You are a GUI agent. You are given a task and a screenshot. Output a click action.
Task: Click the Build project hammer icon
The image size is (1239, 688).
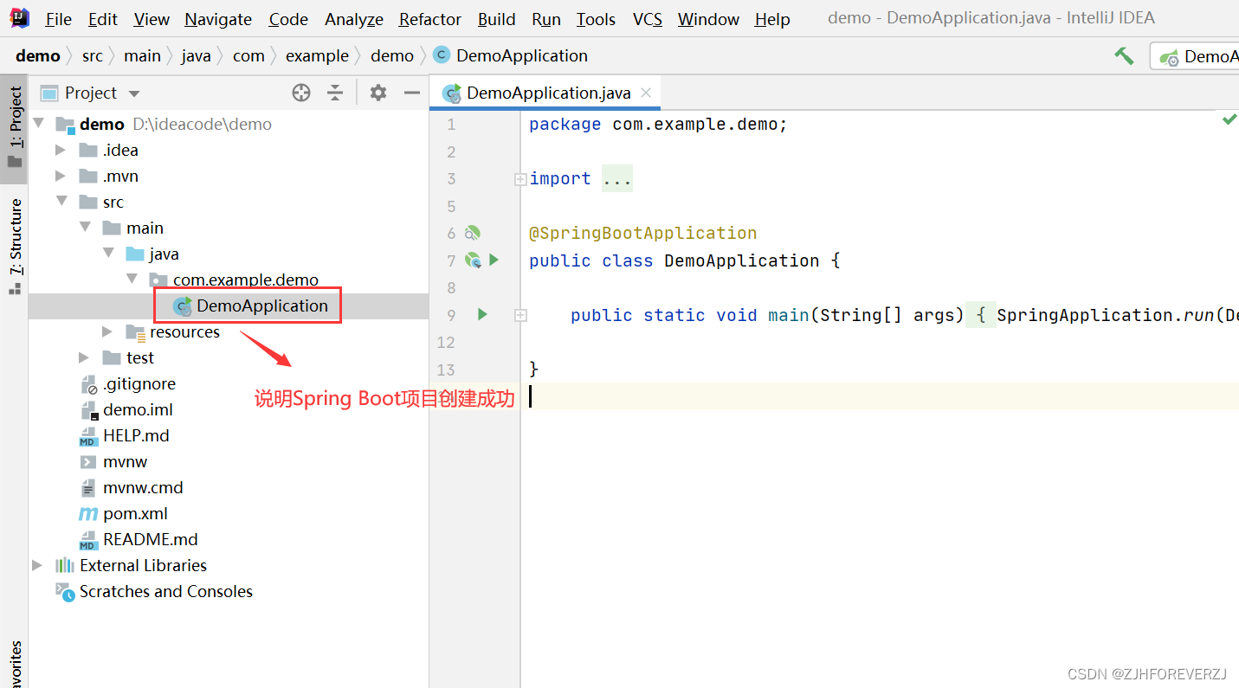pos(1124,55)
